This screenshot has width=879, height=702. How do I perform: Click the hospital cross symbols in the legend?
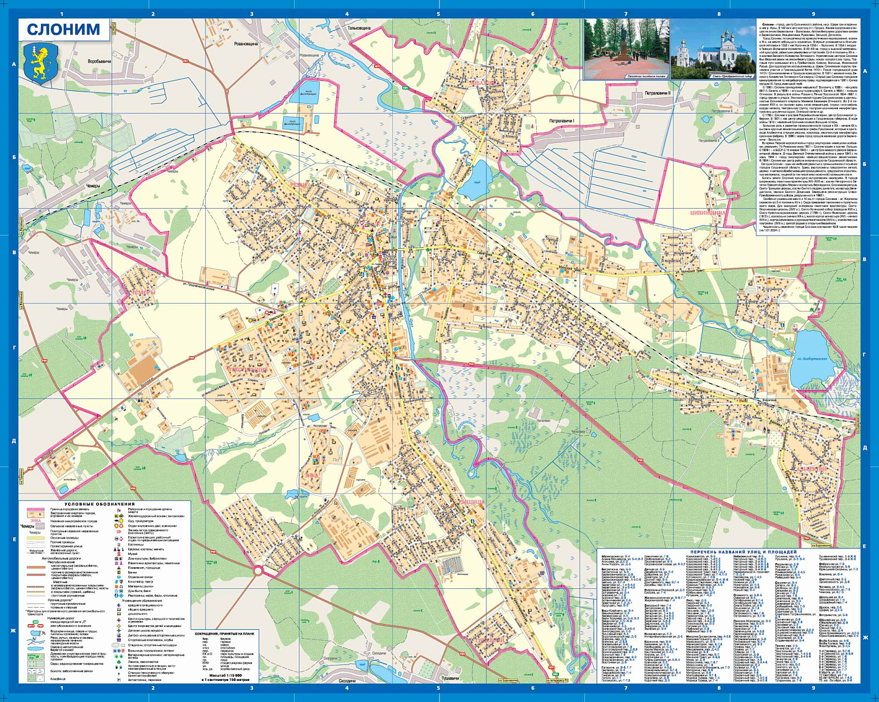point(118,650)
